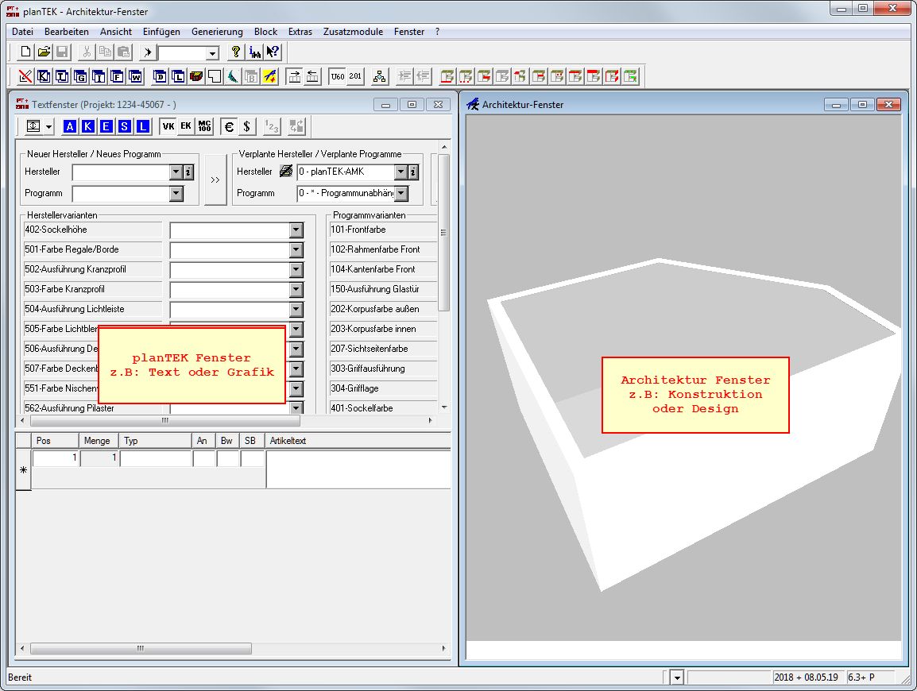Image resolution: width=917 pixels, height=691 pixels.
Task: Open the Zusatzmodule menu
Action: click(x=353, y=32)
